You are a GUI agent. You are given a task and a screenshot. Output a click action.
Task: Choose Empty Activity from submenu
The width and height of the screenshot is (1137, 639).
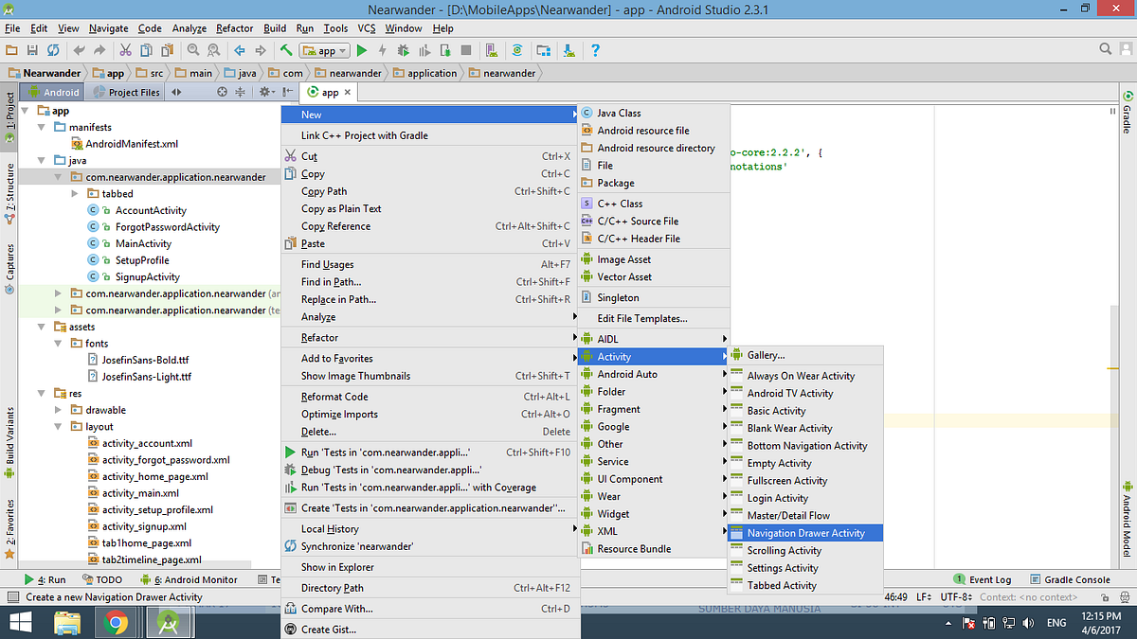coord(805,463)
